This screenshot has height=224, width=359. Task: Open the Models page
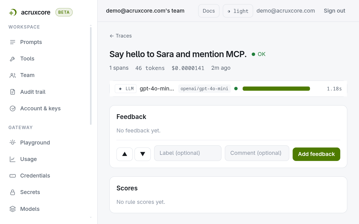[30, 209]
